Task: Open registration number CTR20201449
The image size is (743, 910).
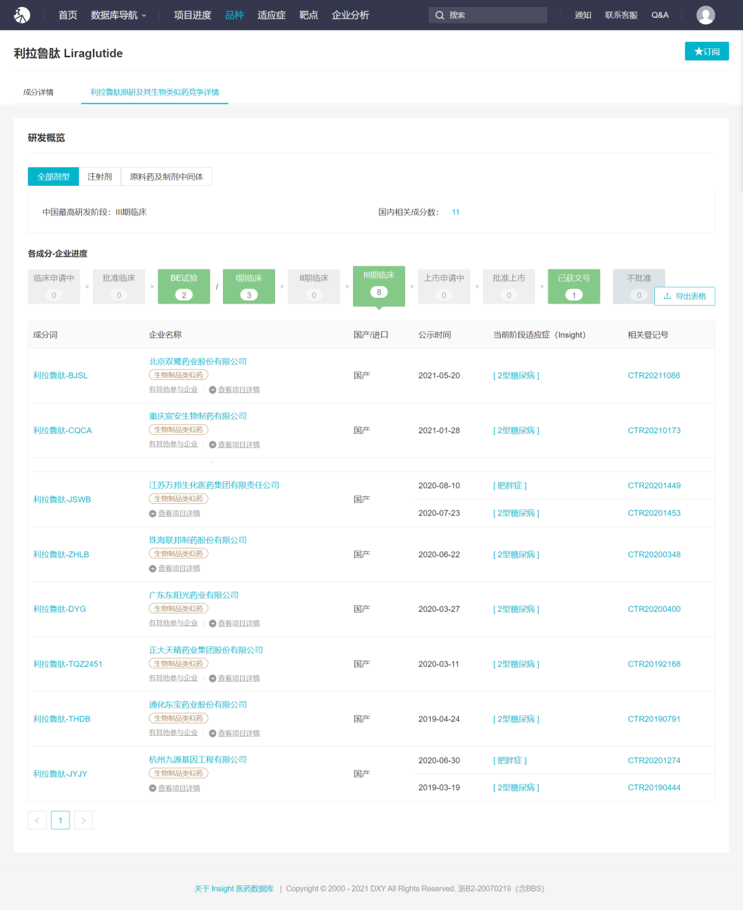Action: [x=654, y=486]
